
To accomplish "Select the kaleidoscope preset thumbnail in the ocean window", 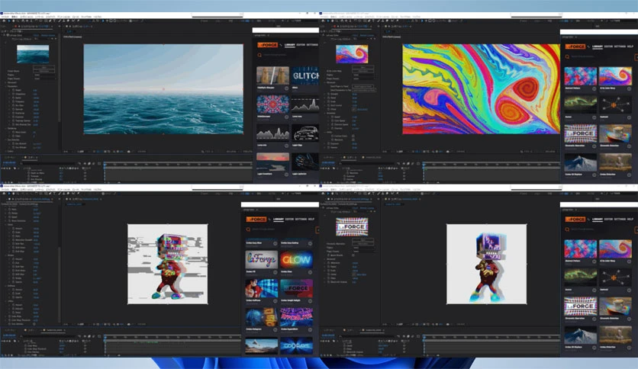I will click(x=272, y=104).
